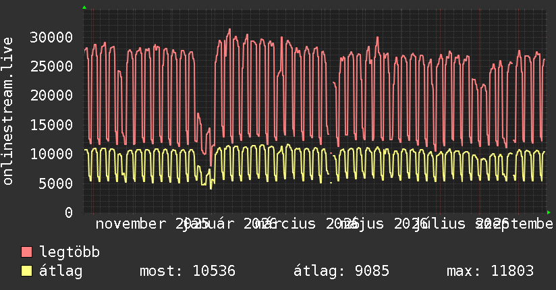Click the green arrow ending the x-axis
The height and width of the screenshot is (290, 556).
click(549, 212)
